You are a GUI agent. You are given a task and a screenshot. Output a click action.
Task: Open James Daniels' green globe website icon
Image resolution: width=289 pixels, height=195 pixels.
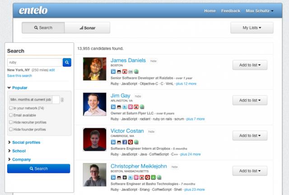click(x=136, y=72)
